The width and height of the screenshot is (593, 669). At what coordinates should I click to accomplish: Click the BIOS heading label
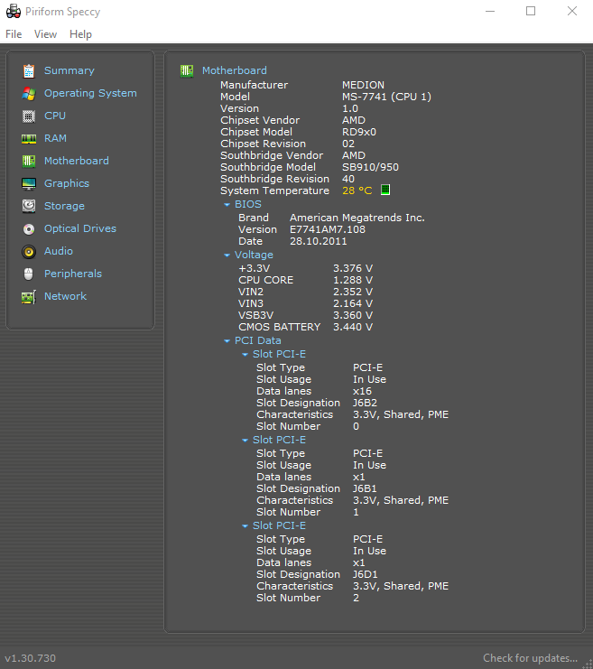(x=248, y=204)
